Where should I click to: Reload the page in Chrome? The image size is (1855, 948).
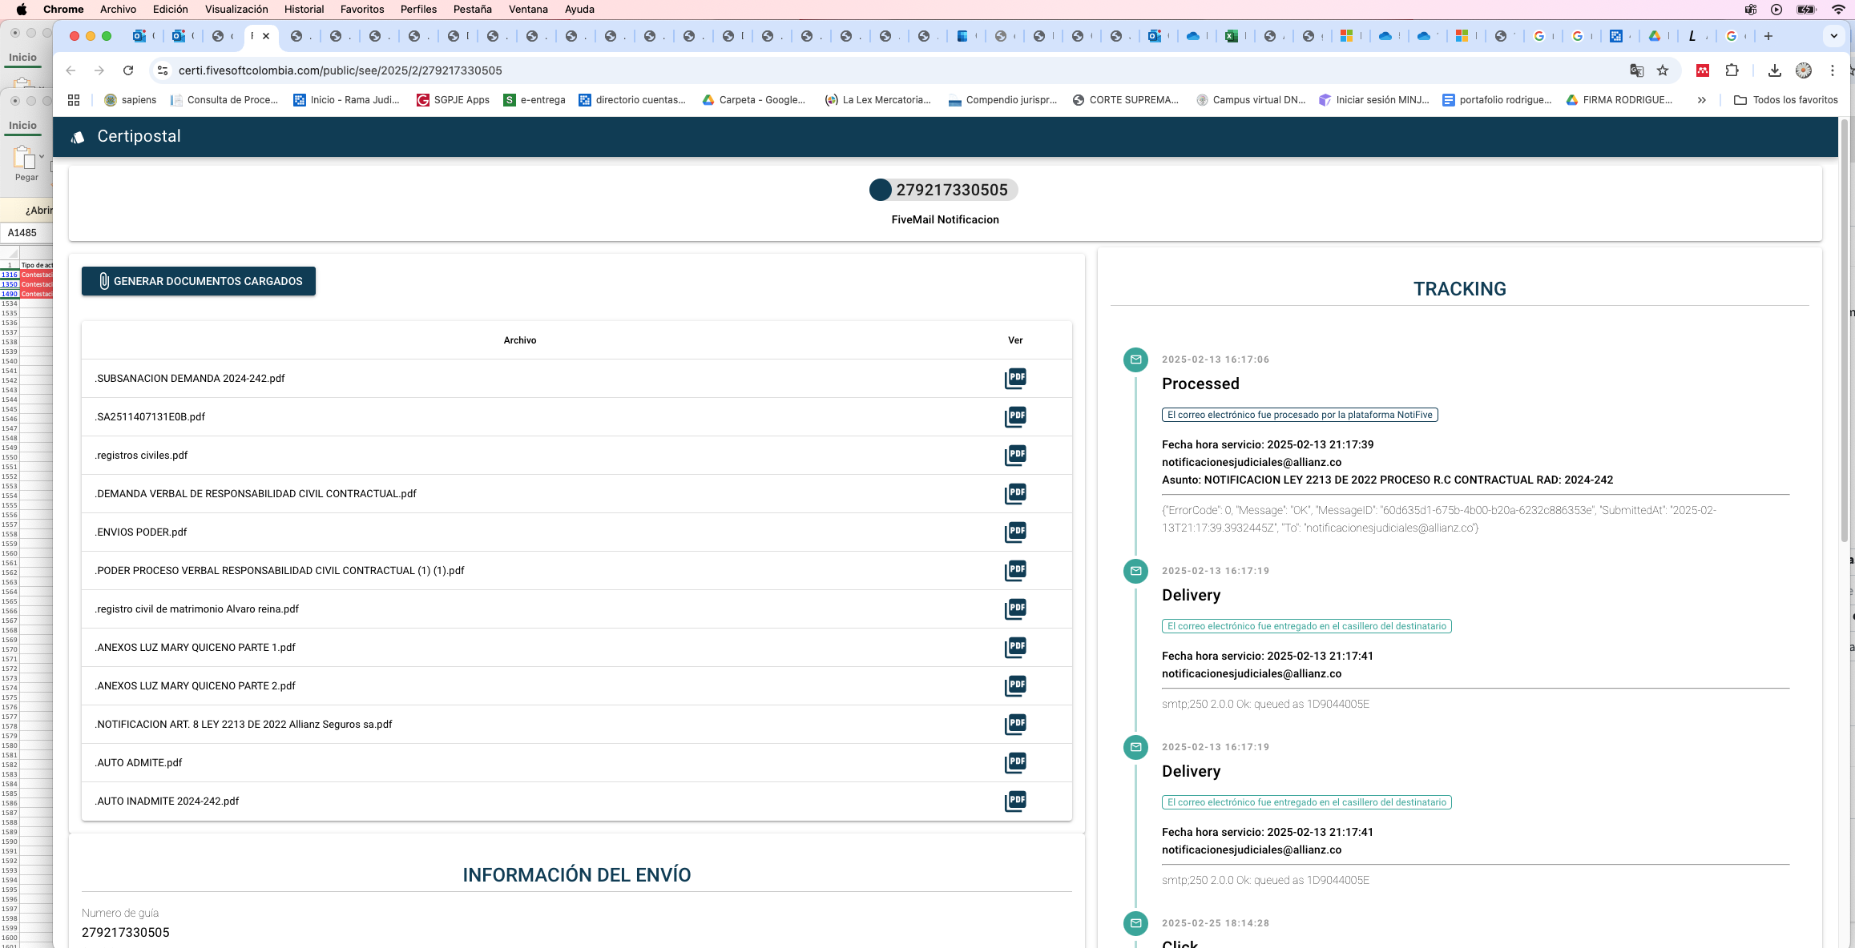[x=128, y=70]
